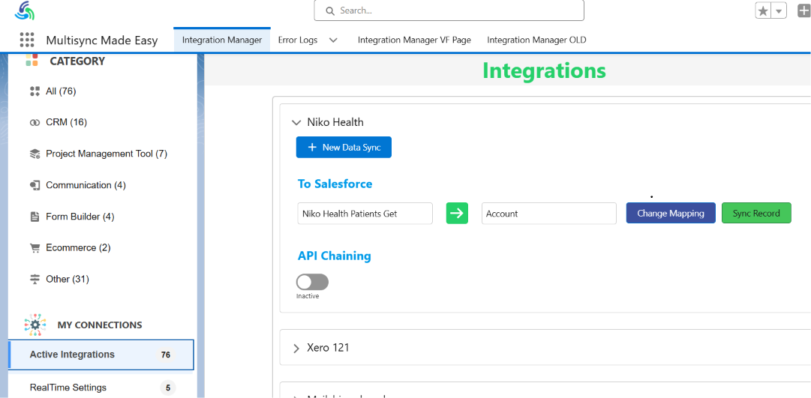Open the Error Logs tab
This screenshot has width=811, height=398.
pos(298,40)
